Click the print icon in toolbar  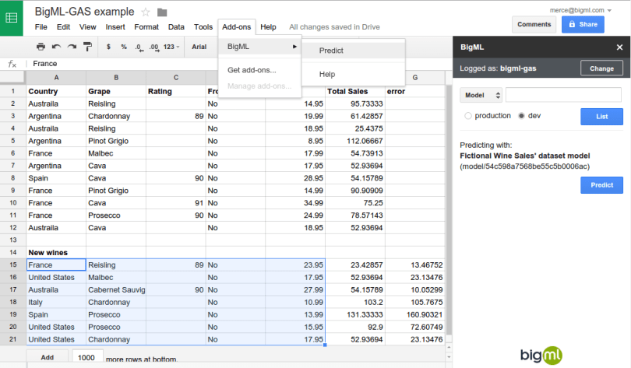click(41, 47)
